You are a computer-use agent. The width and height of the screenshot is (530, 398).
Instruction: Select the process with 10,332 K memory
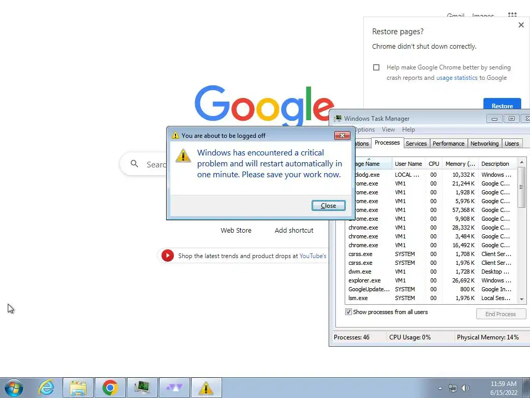[435, 175]
